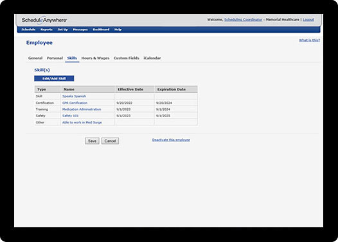Click the Edit/Add Skill button

[54, 78]
